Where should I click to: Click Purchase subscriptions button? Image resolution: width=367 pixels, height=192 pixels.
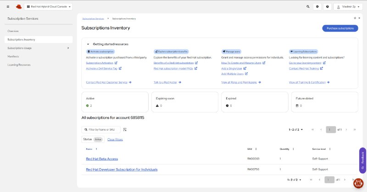pyautogui.click(x=340, y=28)
